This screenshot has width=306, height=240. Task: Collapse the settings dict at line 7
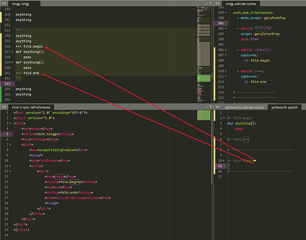click(x=11, y=144)
